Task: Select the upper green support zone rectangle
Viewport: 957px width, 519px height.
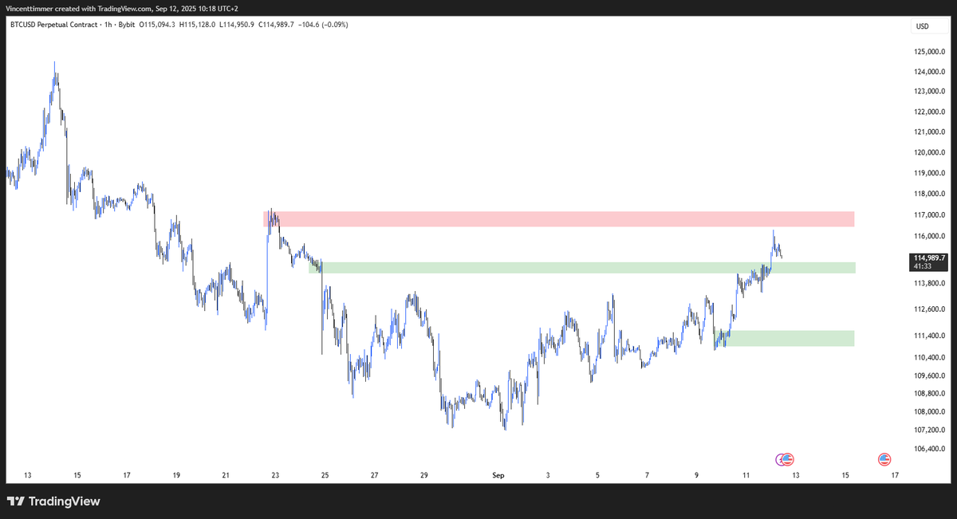Action: (582, 268)
